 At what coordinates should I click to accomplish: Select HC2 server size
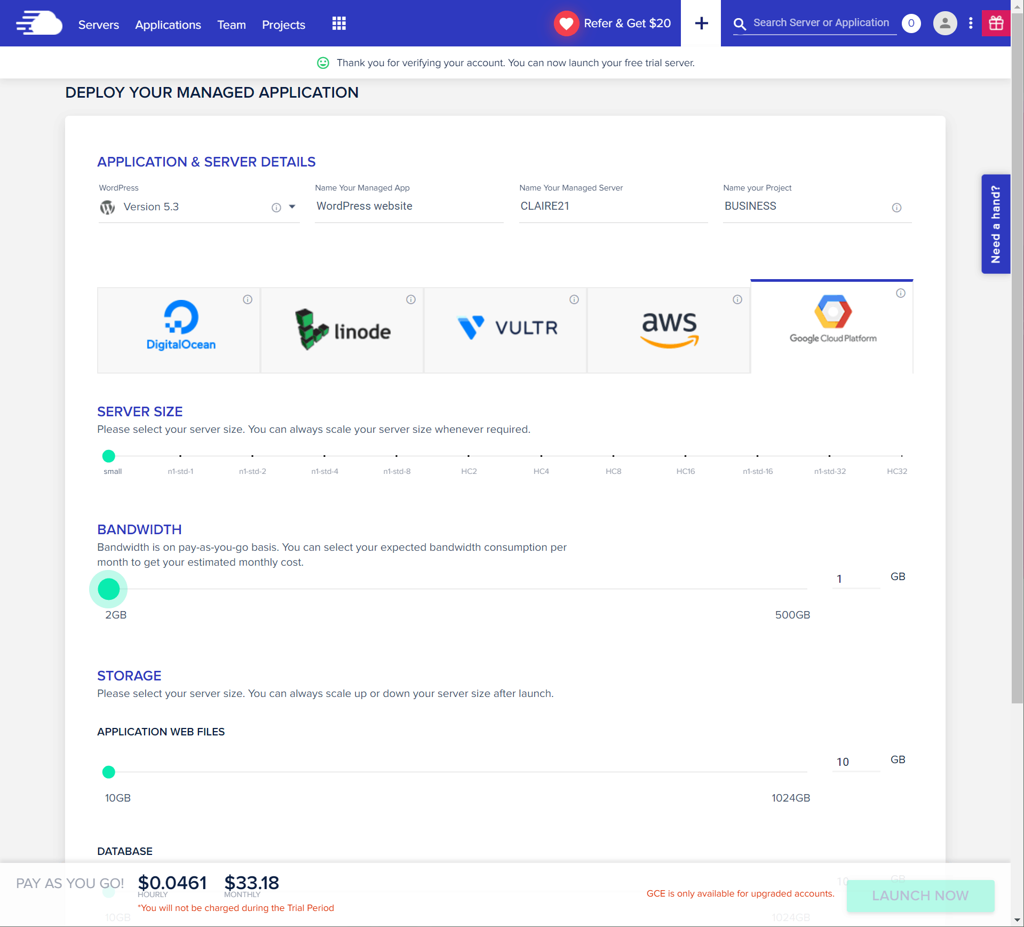pyautogui.click(x=469, y=471)
